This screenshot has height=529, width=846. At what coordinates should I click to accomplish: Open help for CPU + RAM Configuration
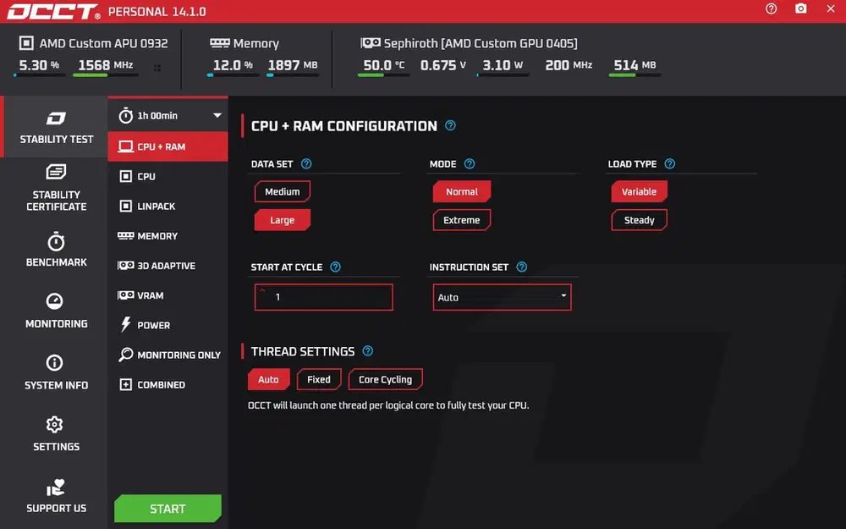(450, 125)
